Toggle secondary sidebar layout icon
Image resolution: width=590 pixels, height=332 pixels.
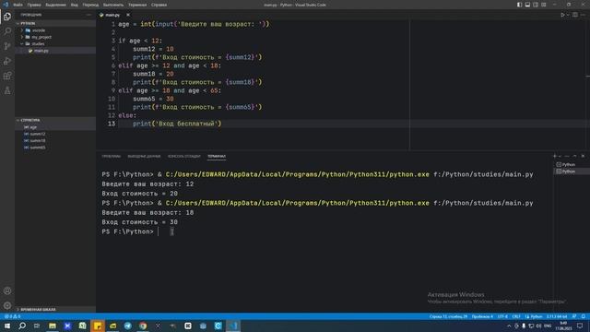coord(536,5)
